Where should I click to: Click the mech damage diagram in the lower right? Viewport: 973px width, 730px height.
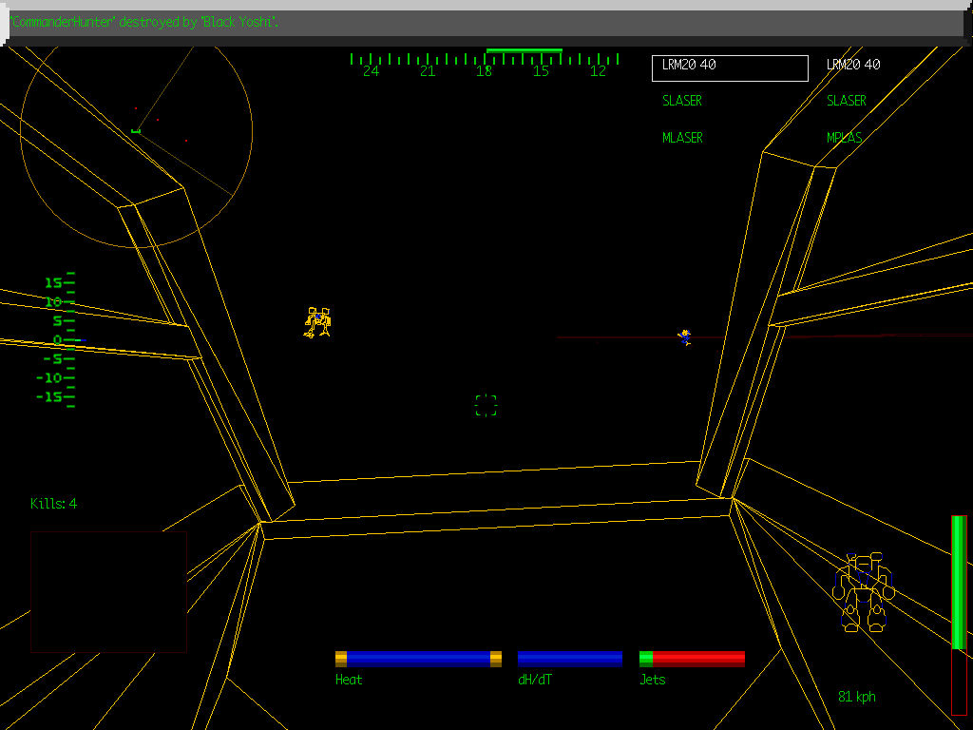864,592
